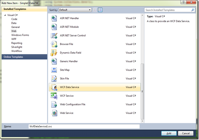
Task: Click the 'WCF Service' template name
Action: [x=67, y=96]
